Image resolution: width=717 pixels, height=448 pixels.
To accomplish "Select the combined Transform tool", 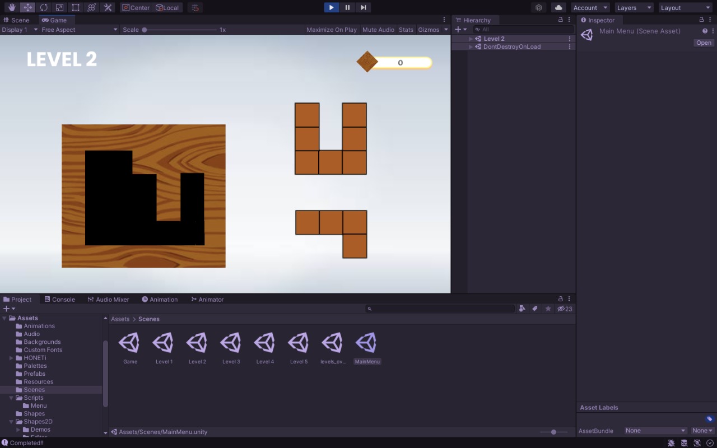I will tap(92, 7).
